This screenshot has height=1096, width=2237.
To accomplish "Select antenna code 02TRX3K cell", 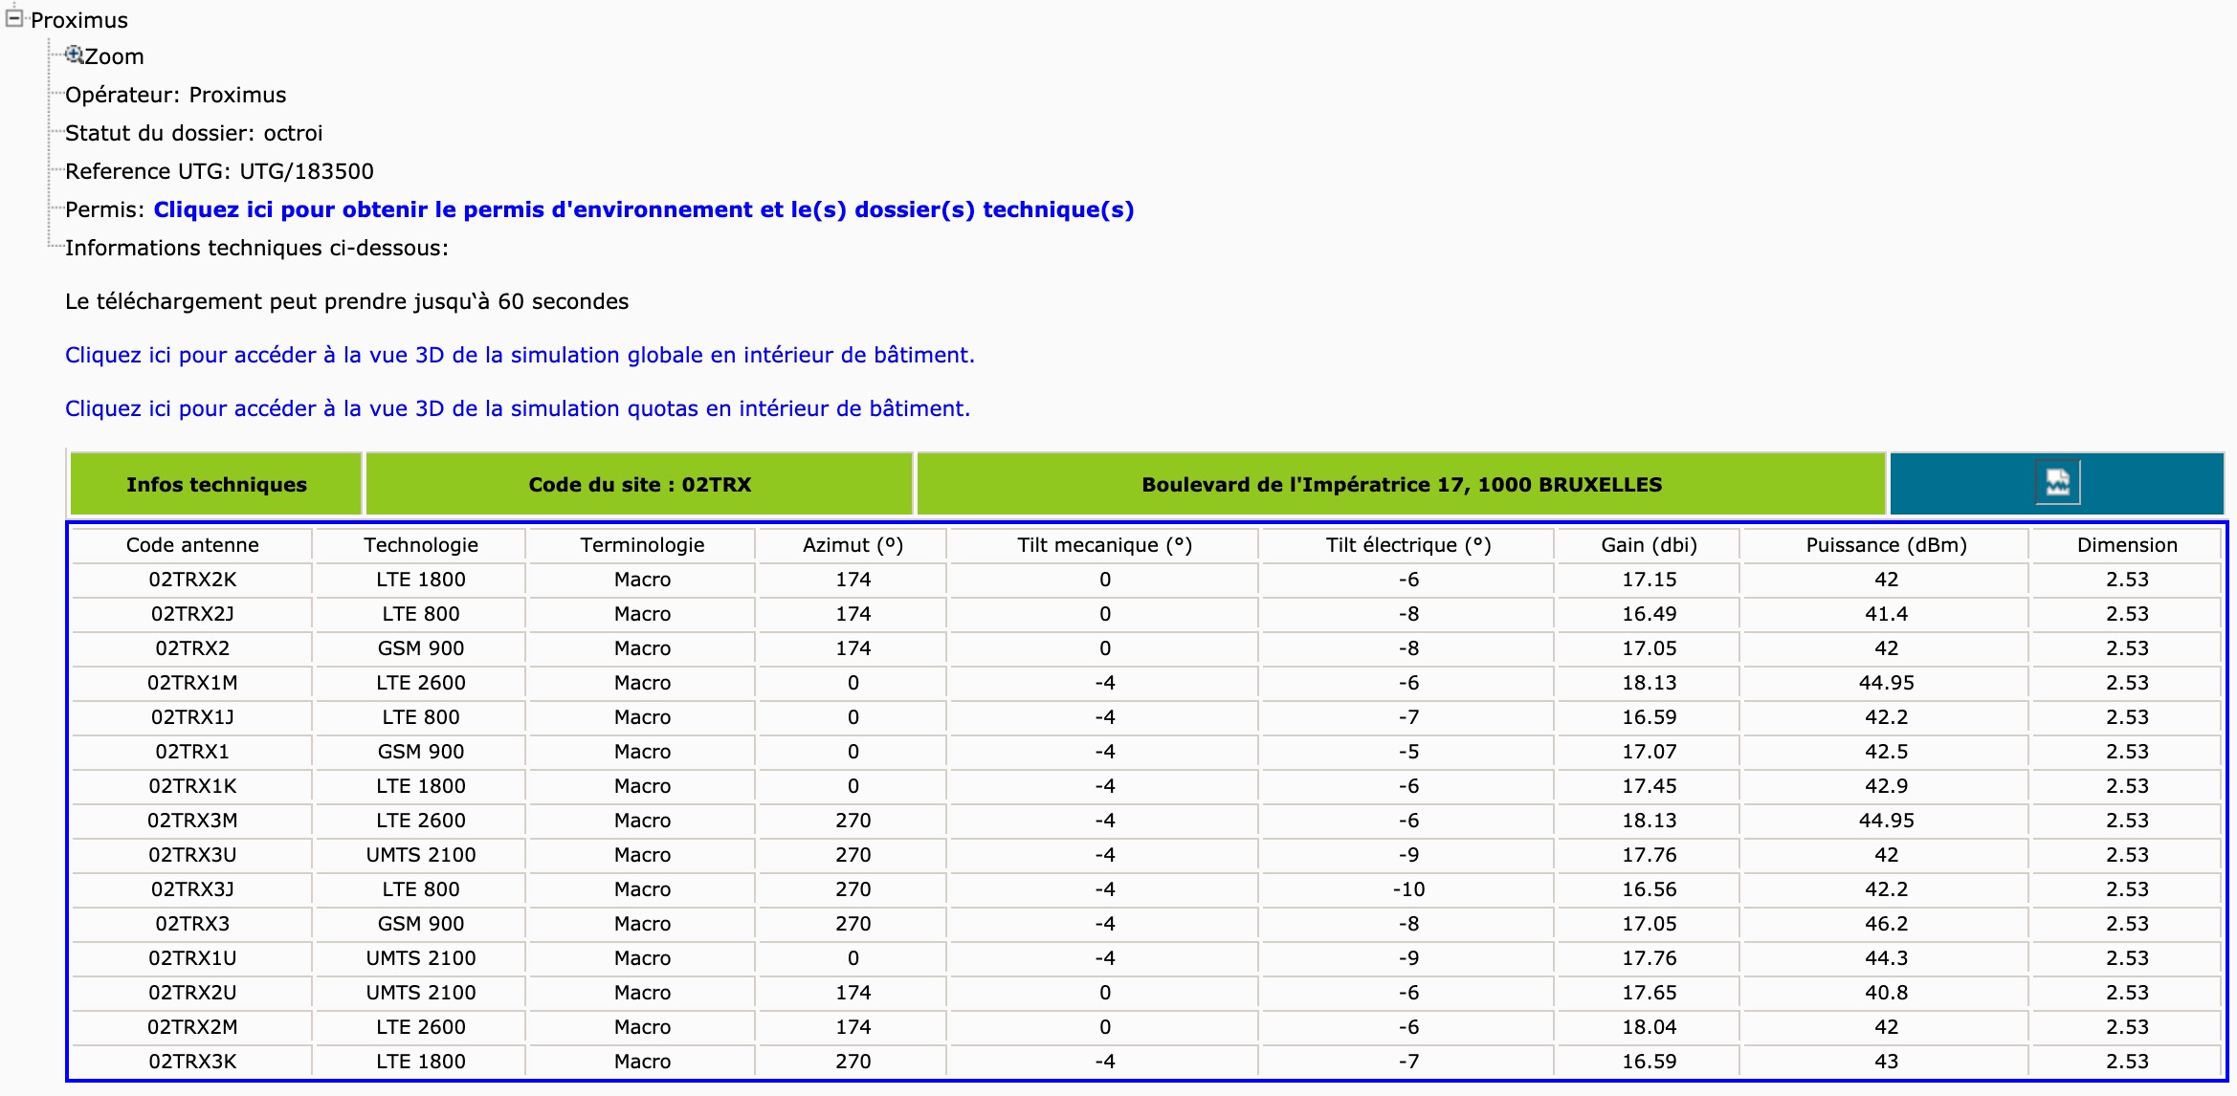I will [192, 1062].
